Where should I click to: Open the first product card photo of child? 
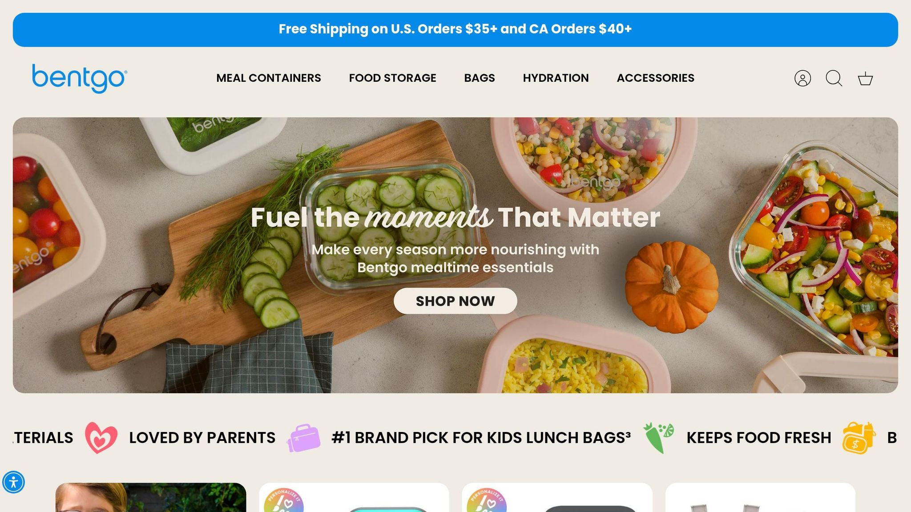coord(151,497)
